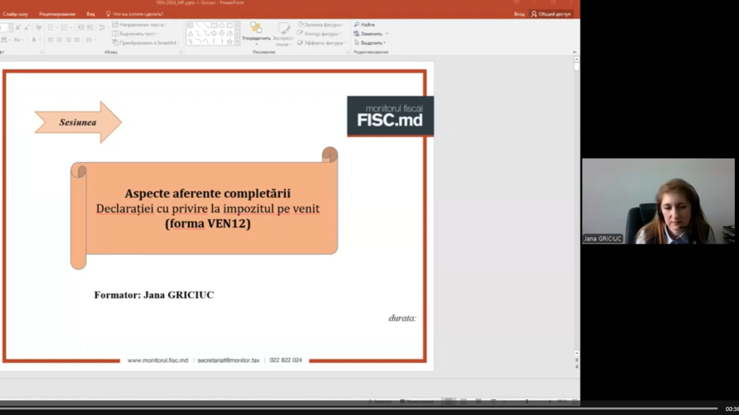
Task: Collapse the ribbon with the chevron
Action: [574, 52]
